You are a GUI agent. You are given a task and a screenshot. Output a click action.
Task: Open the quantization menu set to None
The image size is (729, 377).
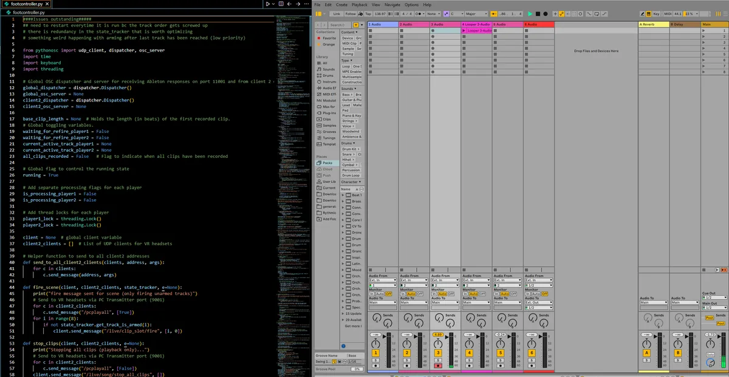pos(433,14)
